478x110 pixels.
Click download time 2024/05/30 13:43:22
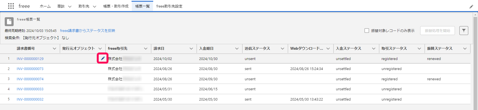(306, 99)
